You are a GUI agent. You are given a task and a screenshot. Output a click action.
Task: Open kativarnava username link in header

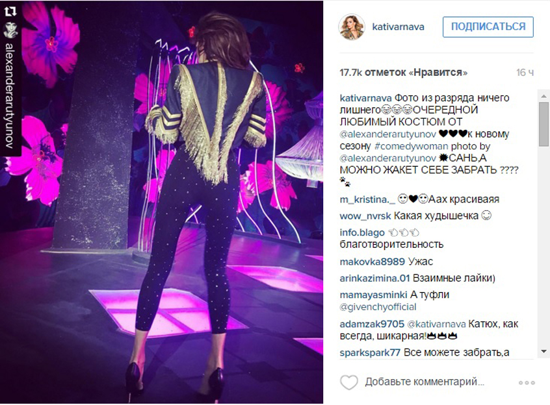point(398,27)
